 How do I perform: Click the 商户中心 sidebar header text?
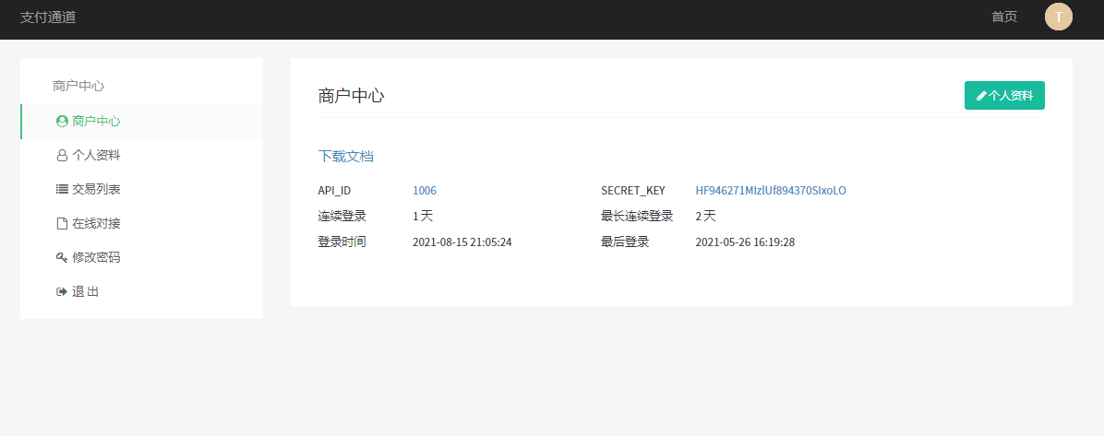[x=78, y=86]
